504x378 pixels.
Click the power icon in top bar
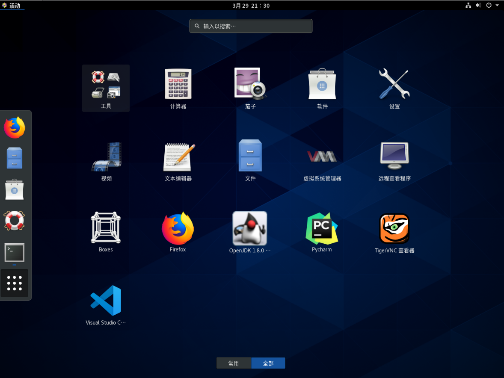click(489, 5)
